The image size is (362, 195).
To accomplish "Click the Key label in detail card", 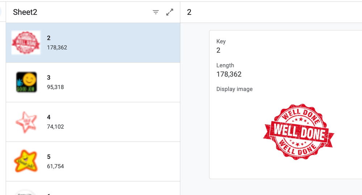I will [221, 42].
